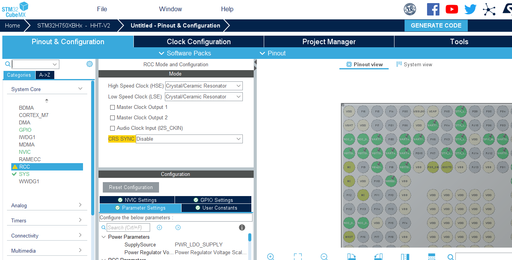Screen dimensions: 512x260
Task: Select the PDR_ON pin on chip
Action: (433, 167)
